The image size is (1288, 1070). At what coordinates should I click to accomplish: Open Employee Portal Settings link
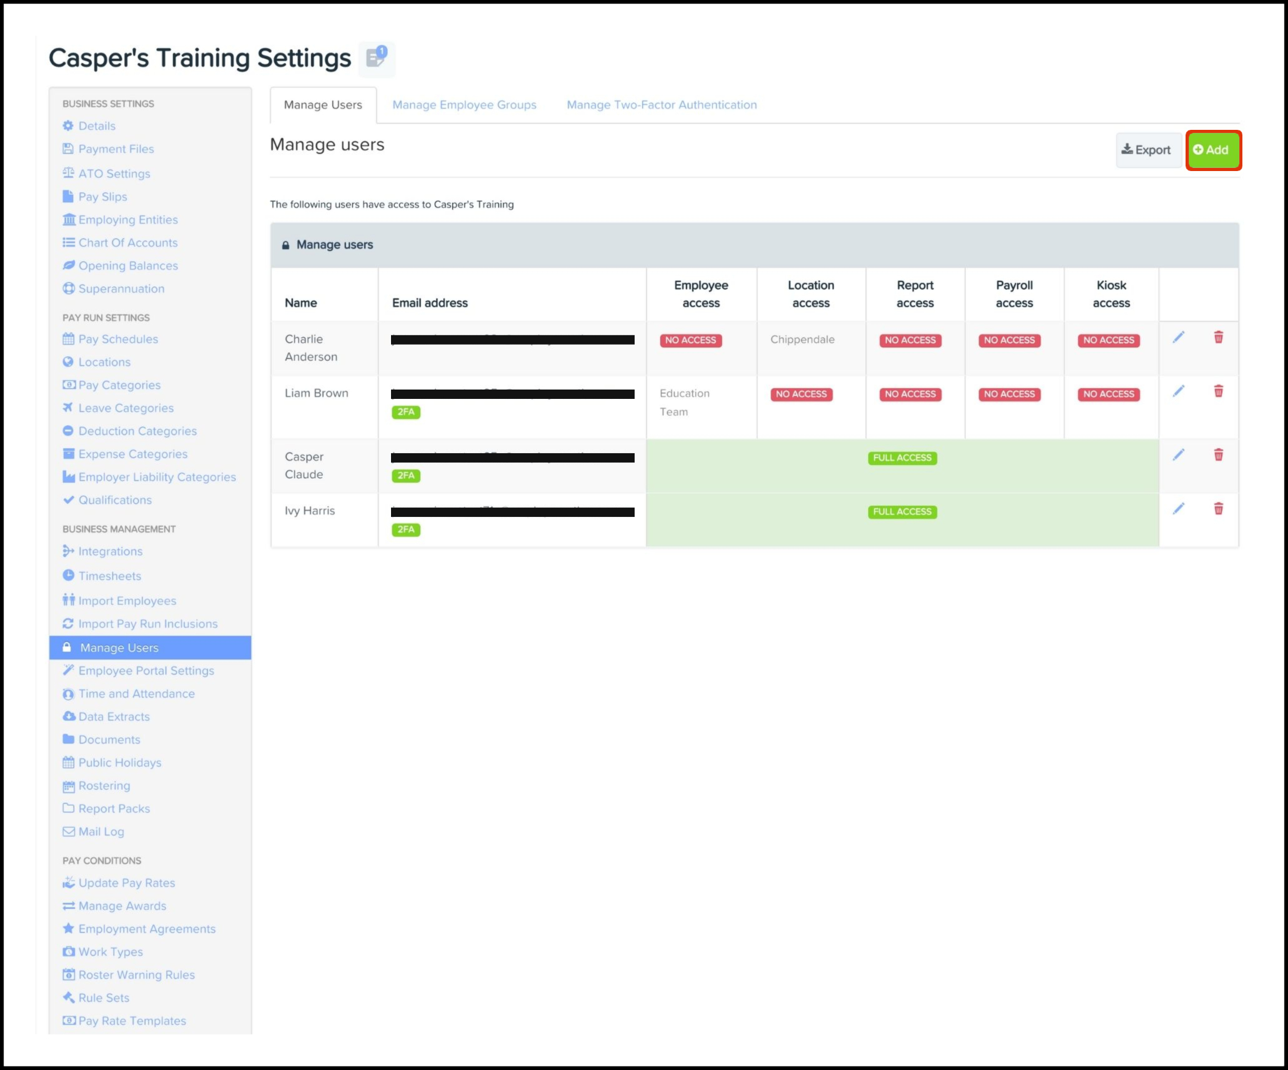pyautogui.click(x=146, y=670)
